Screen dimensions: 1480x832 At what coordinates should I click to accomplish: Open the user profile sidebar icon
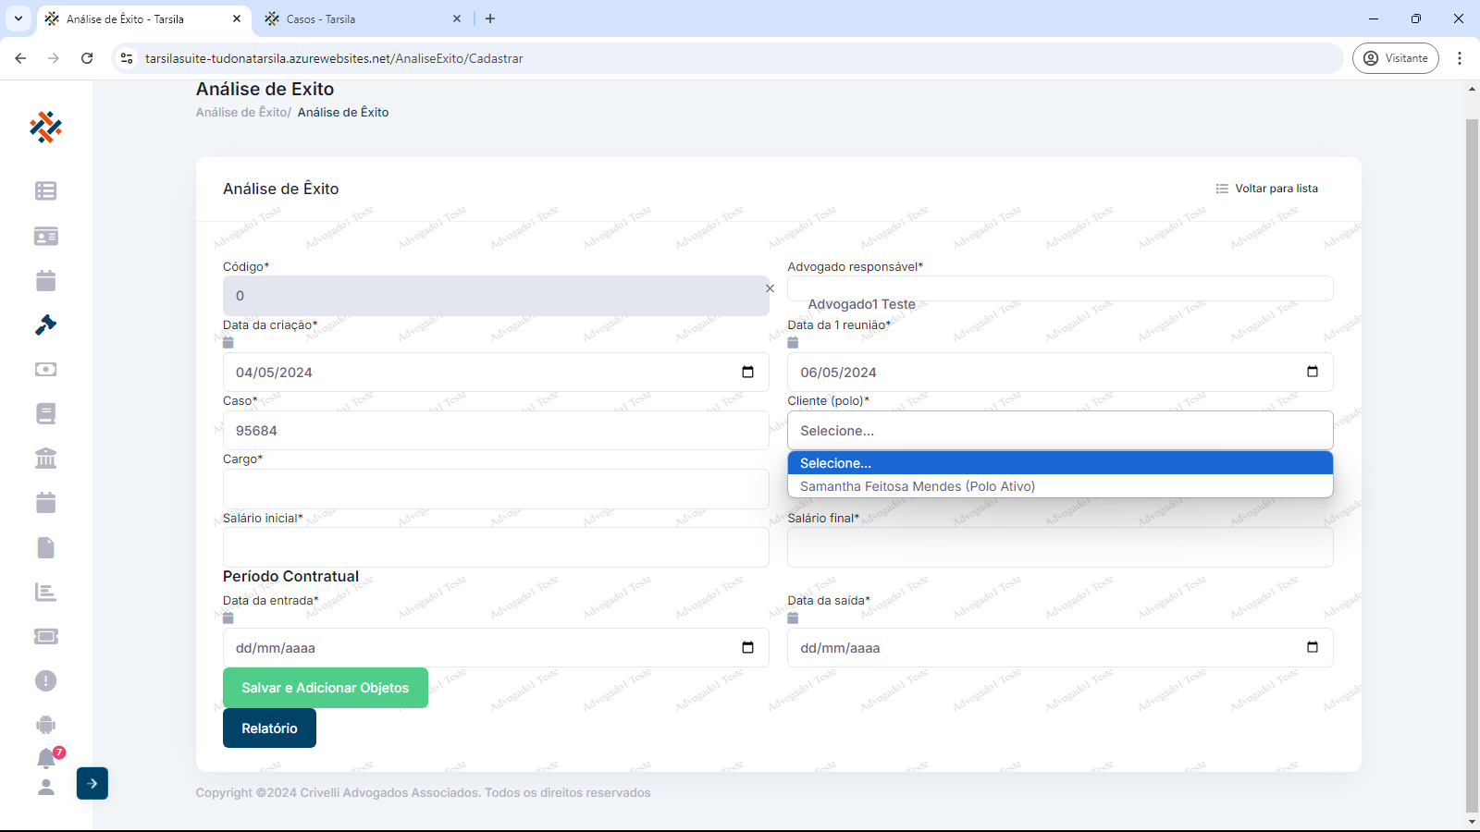45,787
